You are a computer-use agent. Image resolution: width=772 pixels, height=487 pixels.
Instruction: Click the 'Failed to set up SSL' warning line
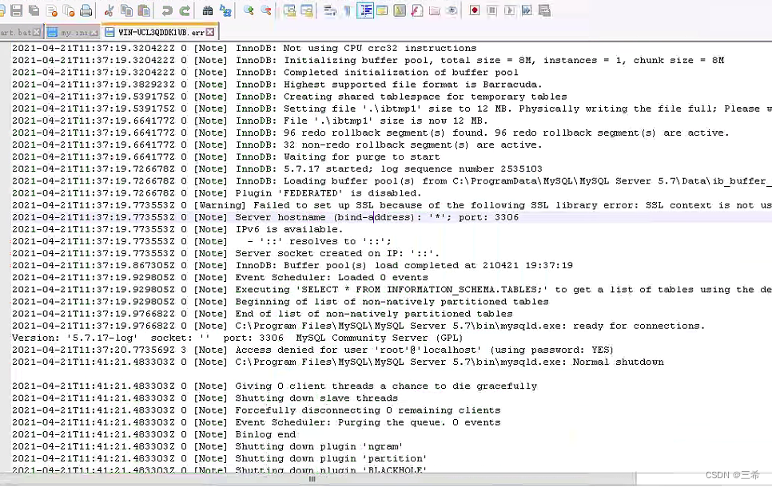pyautogui.click(x=392, y=205)
